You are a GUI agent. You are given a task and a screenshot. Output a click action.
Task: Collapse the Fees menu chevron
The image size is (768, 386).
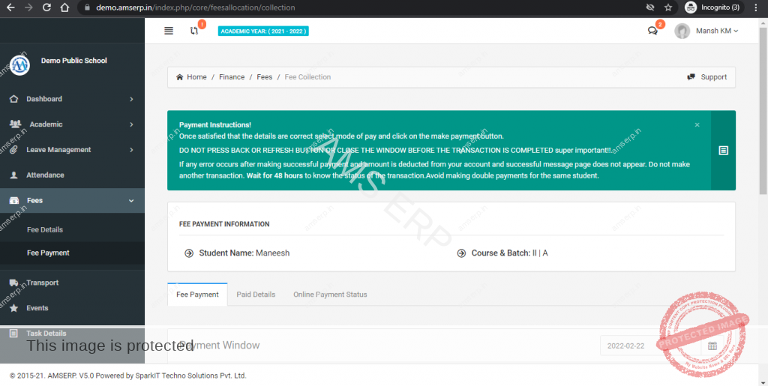coord(131,201)
